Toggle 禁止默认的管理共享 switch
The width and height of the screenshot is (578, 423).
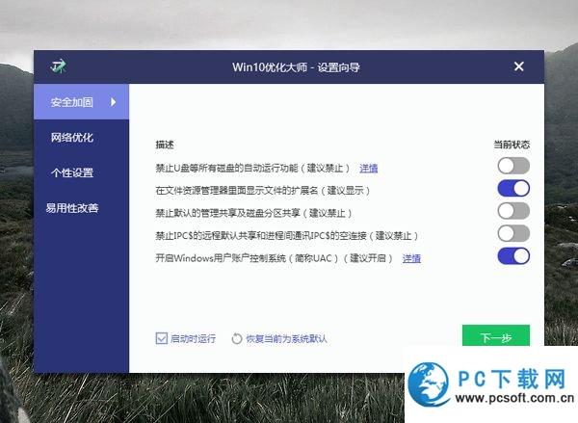(x=513, y=211)
